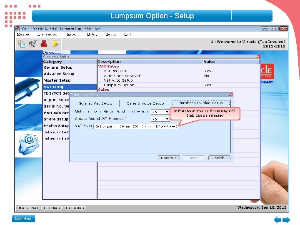Click the website link under Miracle logo
300x225 pixels.
(267, 82)
